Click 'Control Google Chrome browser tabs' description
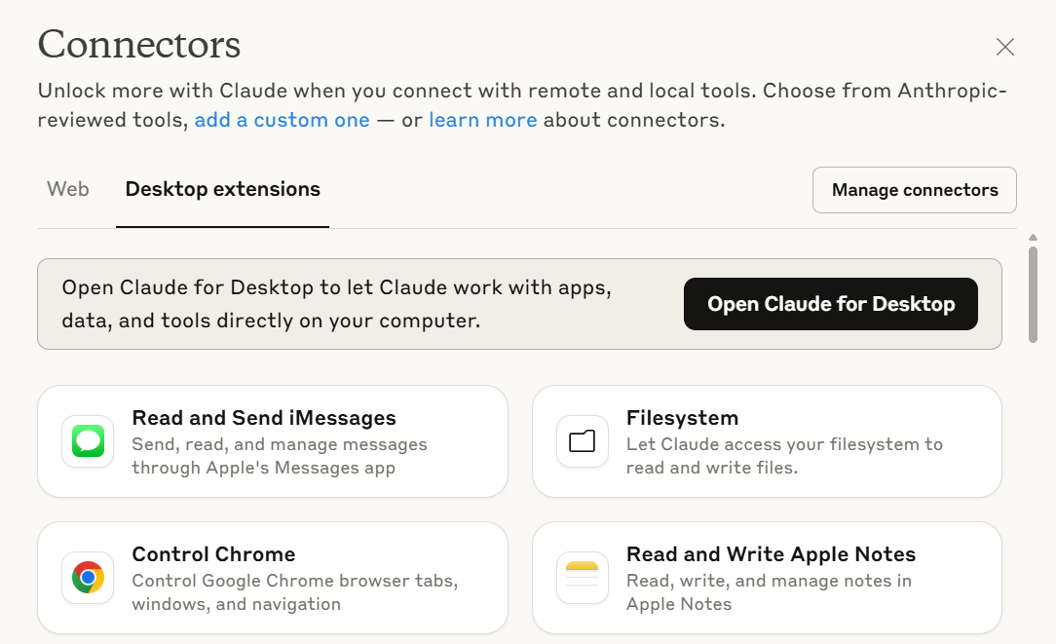 point(295,592)
